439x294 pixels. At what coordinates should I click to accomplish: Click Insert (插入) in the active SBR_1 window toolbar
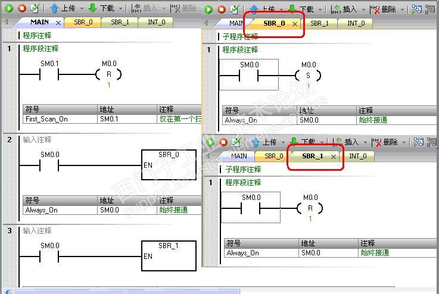345,142
